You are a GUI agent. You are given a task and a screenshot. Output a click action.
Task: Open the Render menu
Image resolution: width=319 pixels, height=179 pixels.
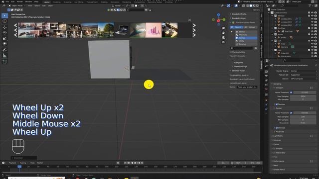(x=20, y=1)
